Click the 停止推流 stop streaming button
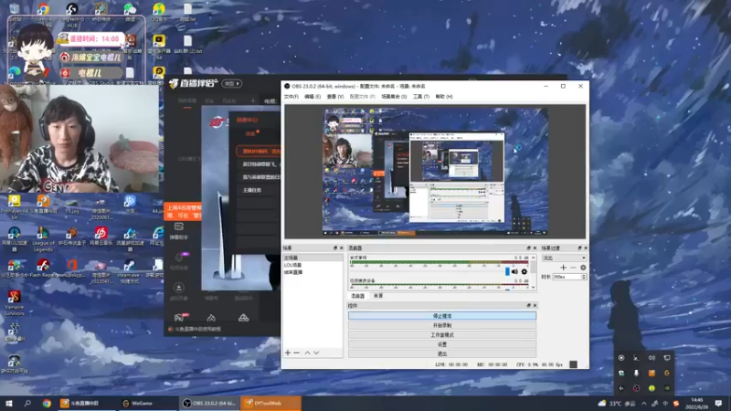This screenshot has height=411, width=731. 442,316
